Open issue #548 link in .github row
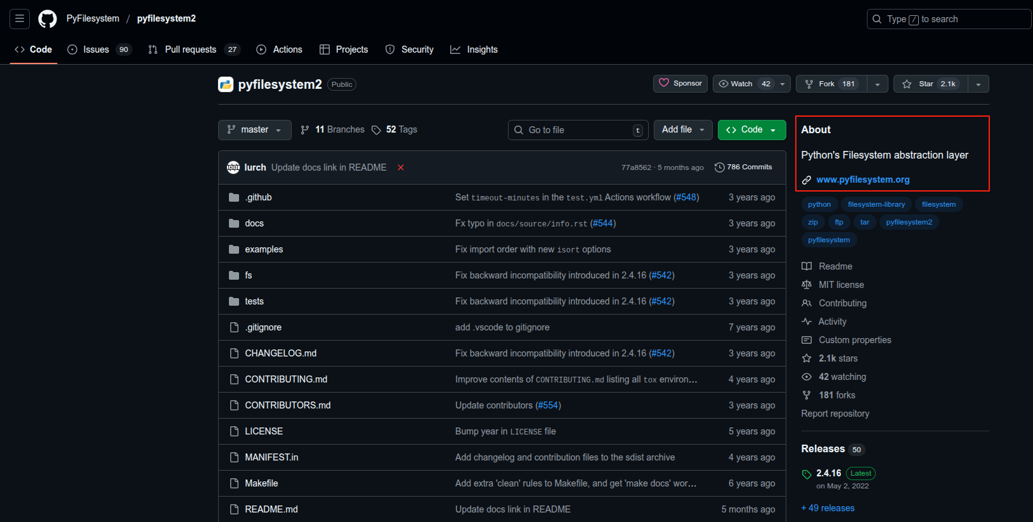1033x522 pixels. (x=686, y=197)
